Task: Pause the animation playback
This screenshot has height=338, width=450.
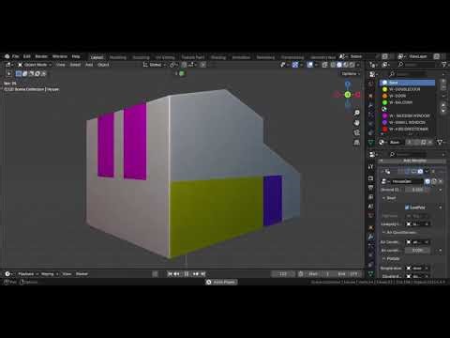Action: tap(187, 274)
